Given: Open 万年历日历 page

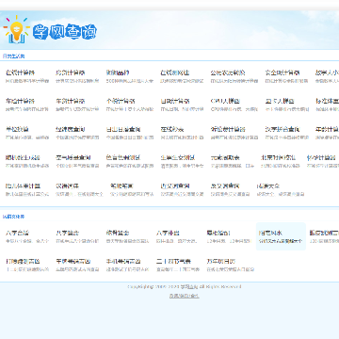Looking at the screenshot, I should [221, 261].
